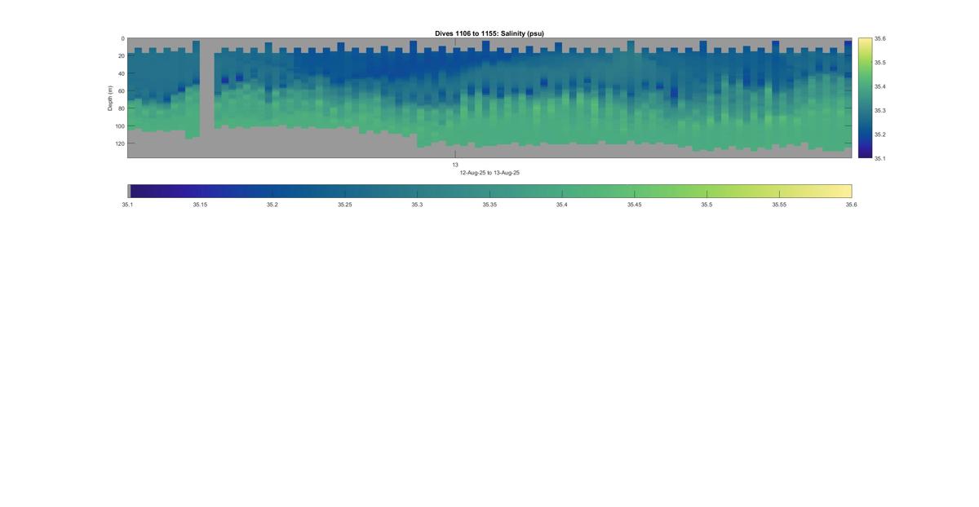Click '35.1' under the horizontal colorbar
Viewport: 979px width, 507px height.
click(x=127, y=205)
